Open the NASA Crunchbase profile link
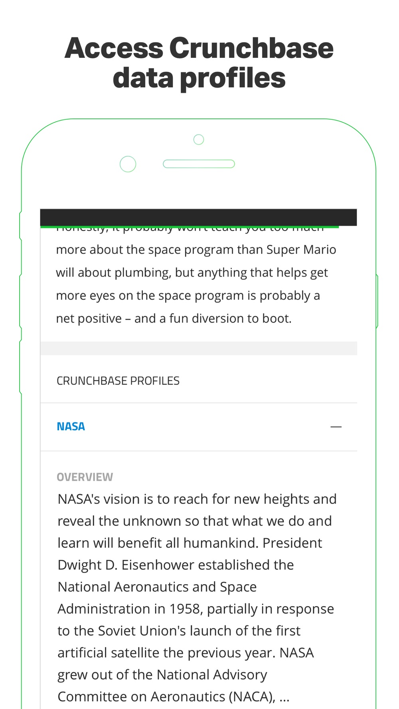This screenshot has height=709, width=399. point(71,426)
